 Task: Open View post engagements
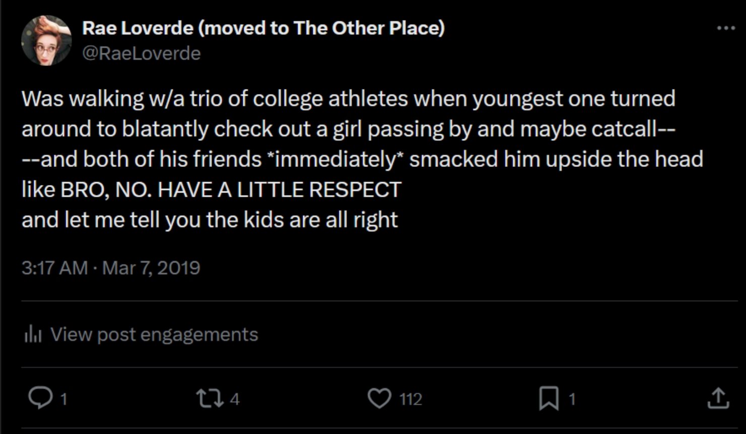click(x=154, y=334)
